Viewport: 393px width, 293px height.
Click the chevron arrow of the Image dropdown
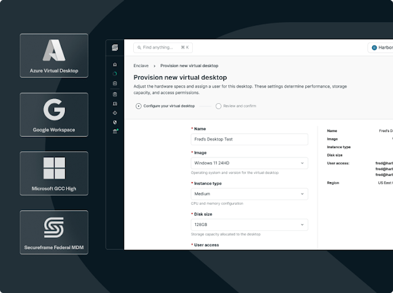coord(302,163)
